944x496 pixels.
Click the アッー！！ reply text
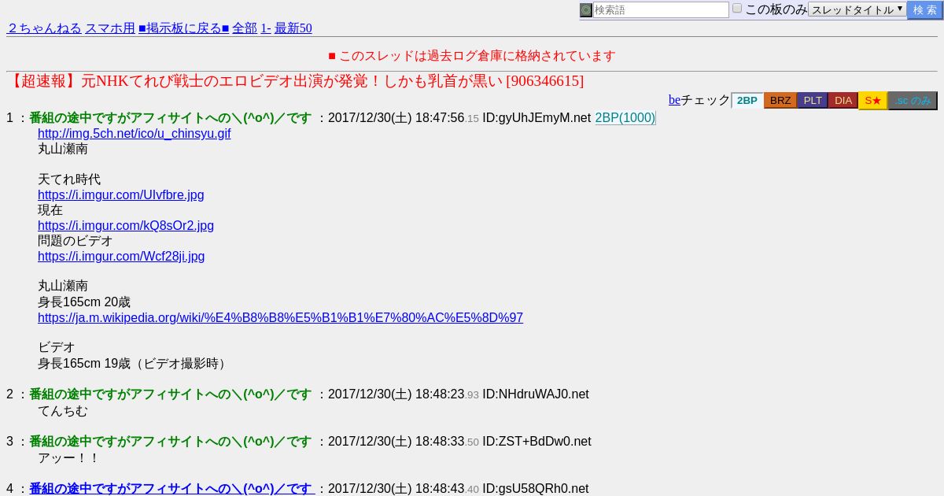[69, 458]
